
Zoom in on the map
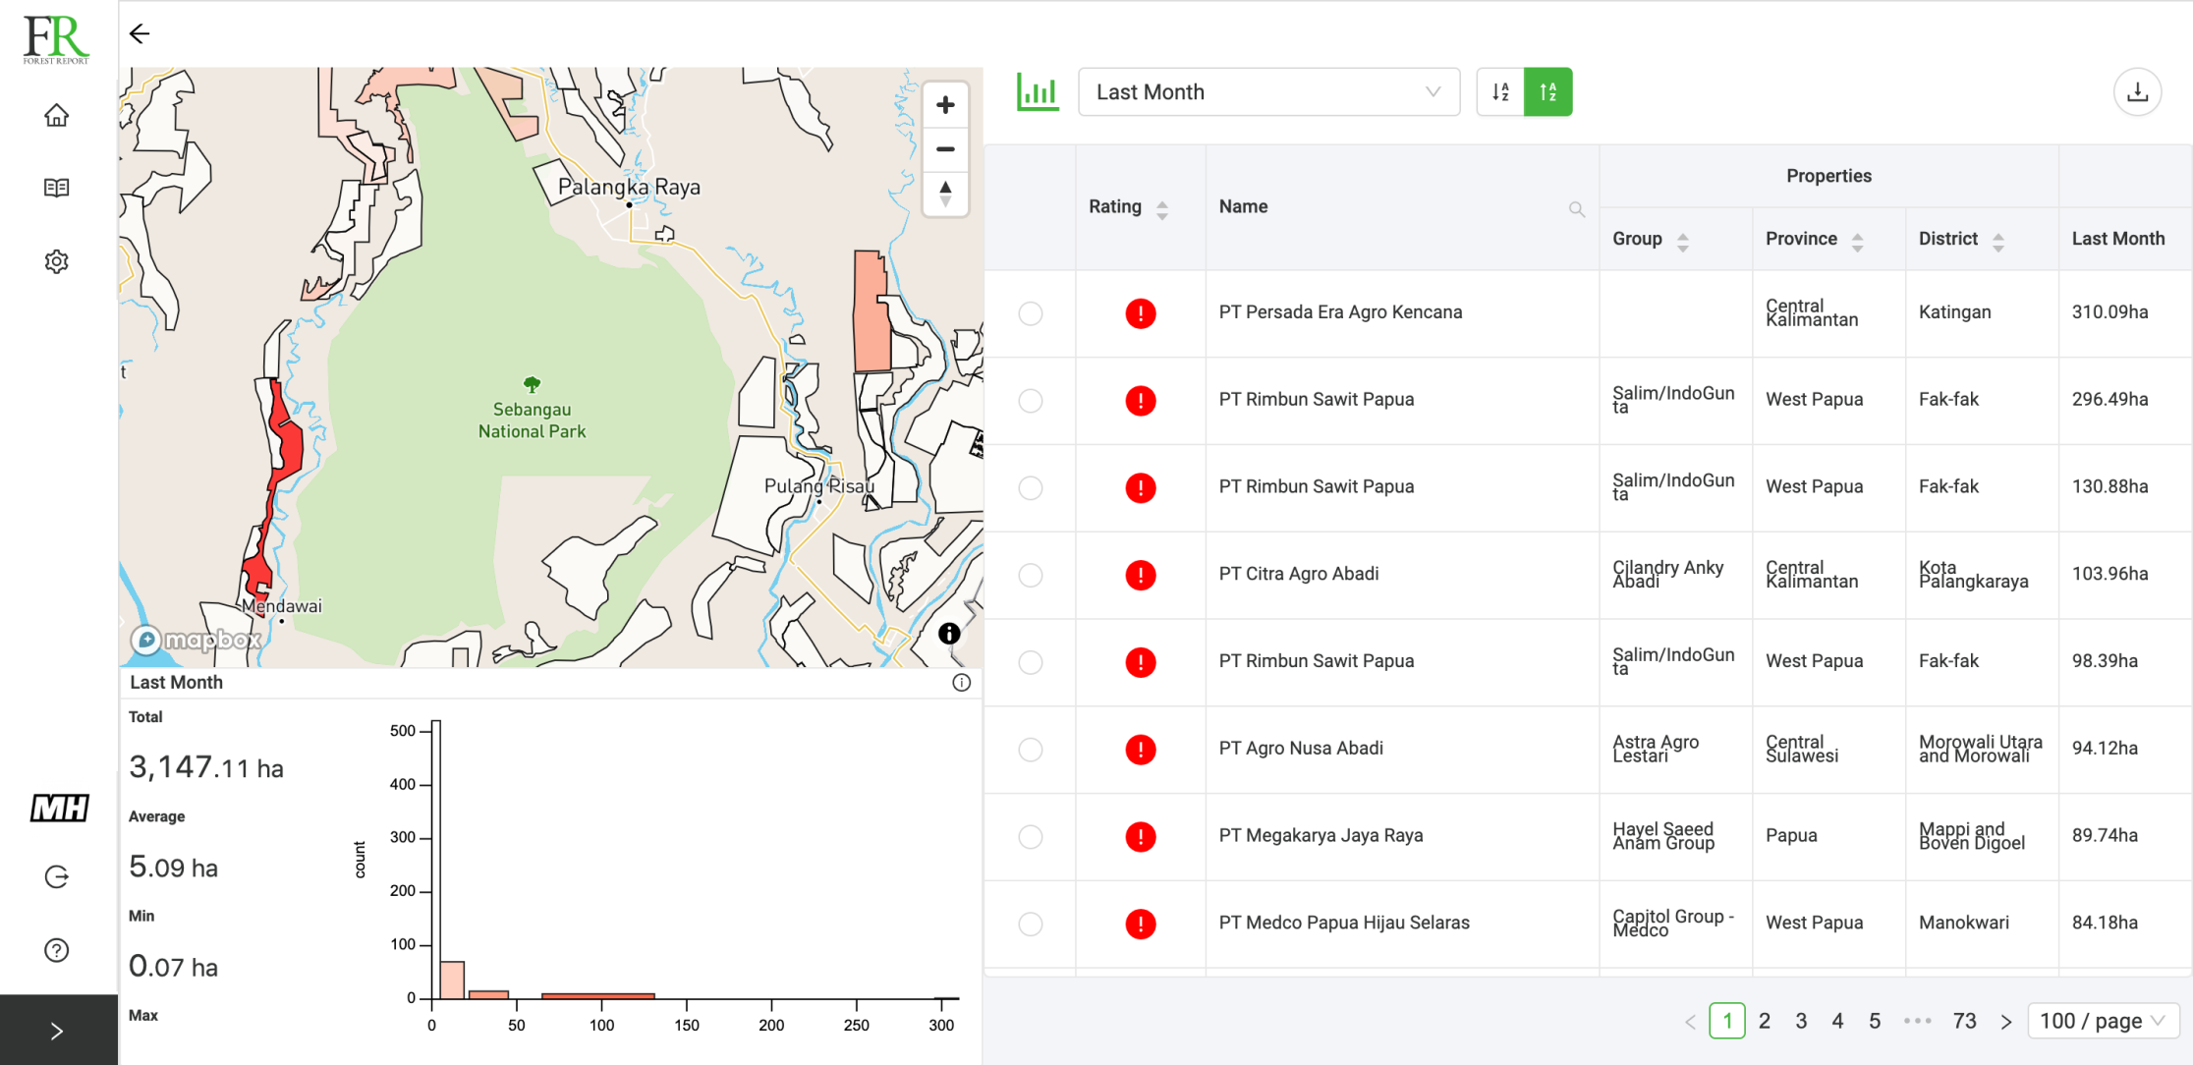944,104
